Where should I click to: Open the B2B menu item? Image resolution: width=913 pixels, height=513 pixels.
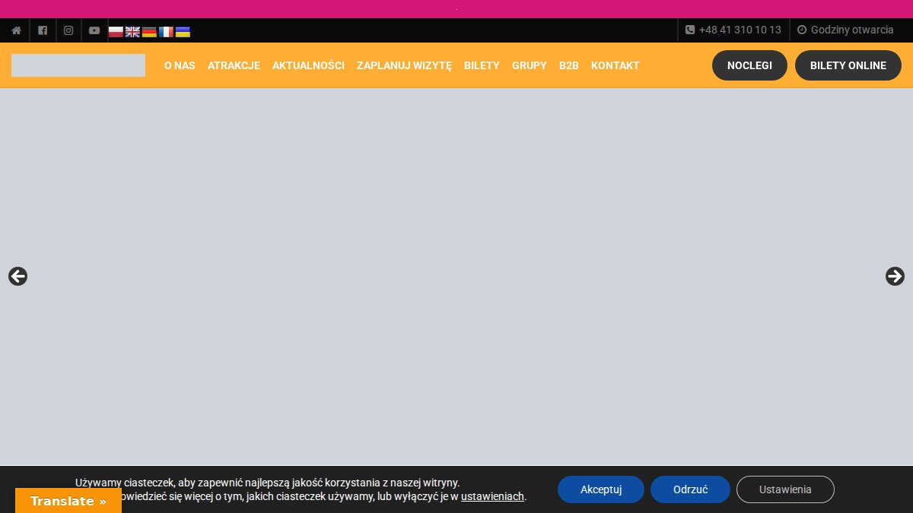click(569, 65)
